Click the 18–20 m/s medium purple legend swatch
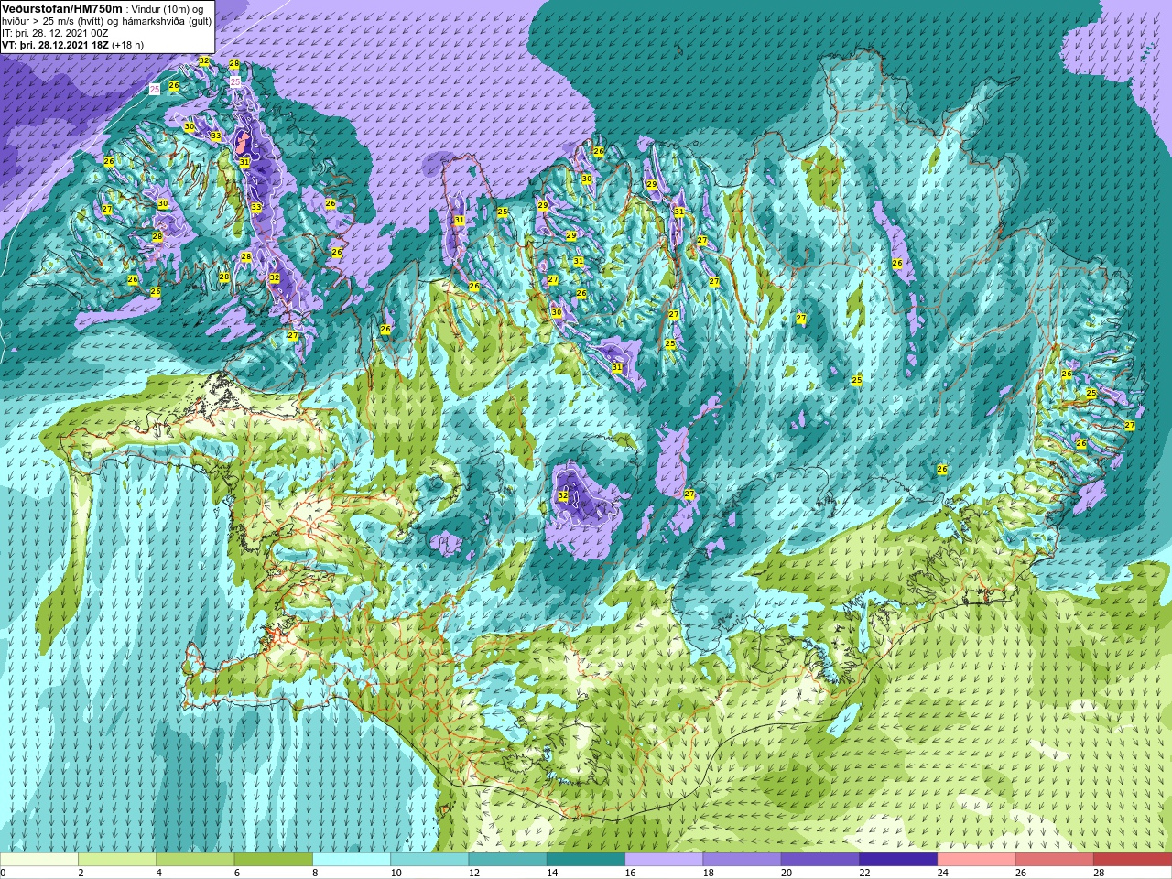The height and width of the screenshot is (879, 1172). pos(742,860)
